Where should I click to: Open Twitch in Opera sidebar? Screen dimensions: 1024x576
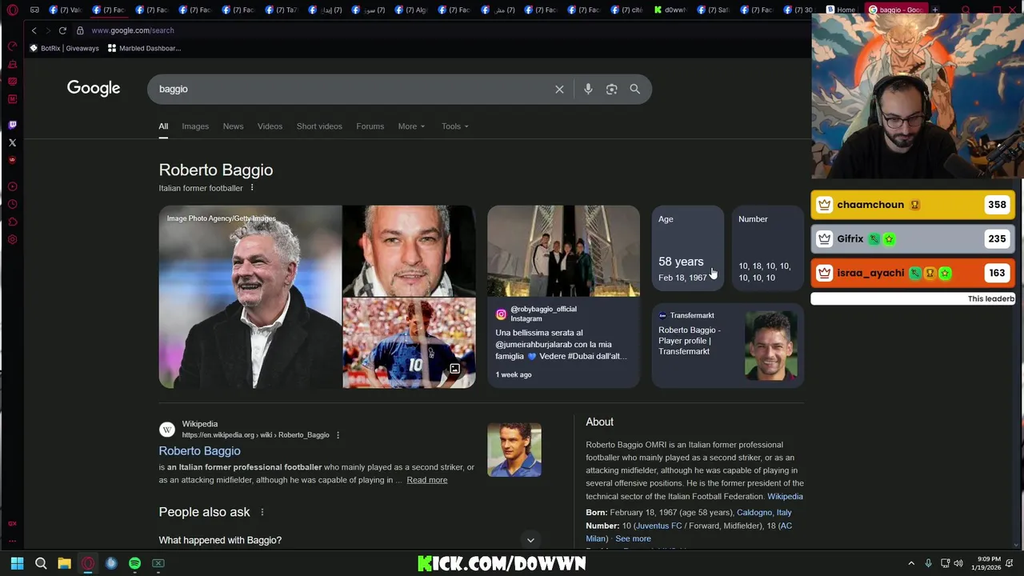12,125
